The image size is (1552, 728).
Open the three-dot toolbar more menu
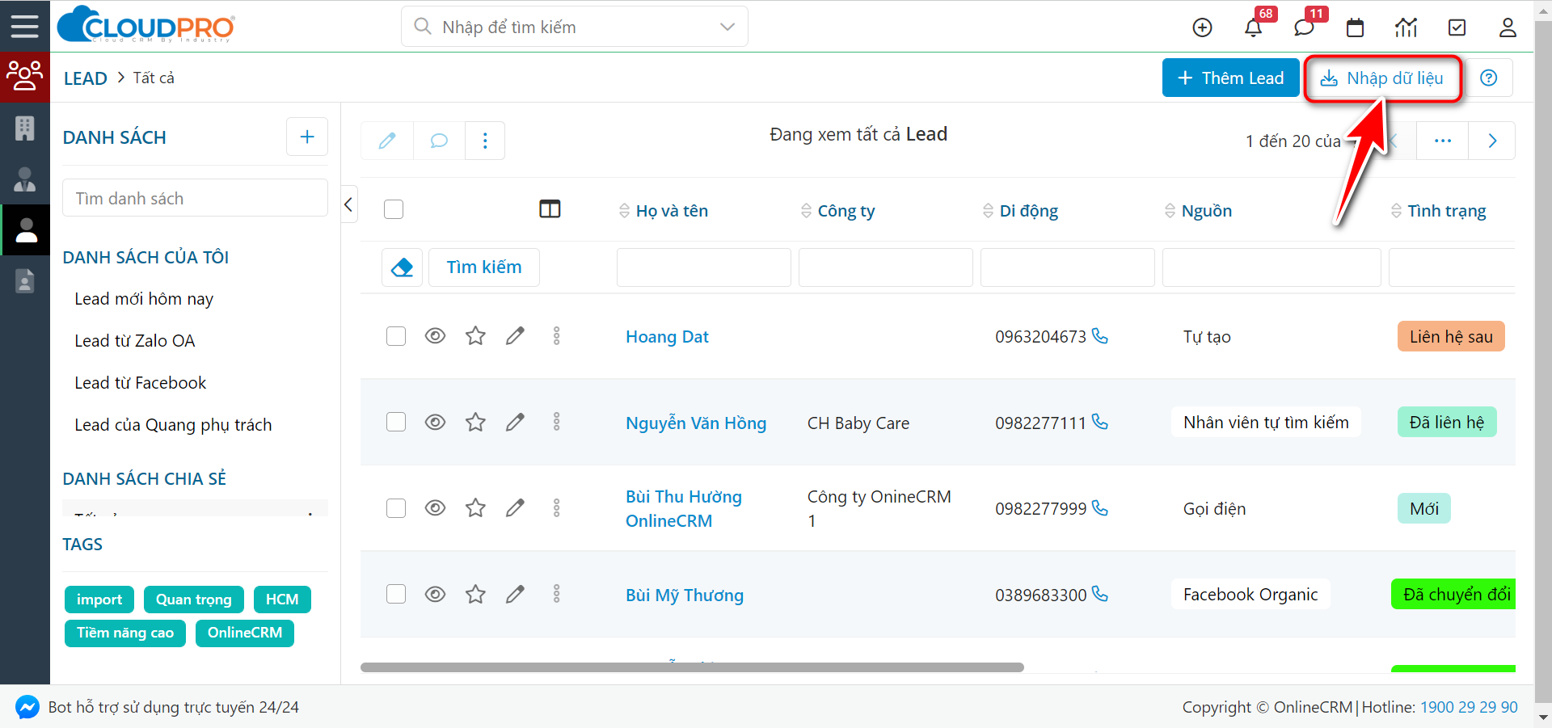485,141
